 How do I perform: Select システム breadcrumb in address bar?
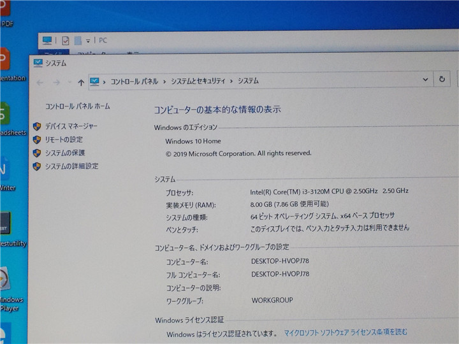pos(248,81)
